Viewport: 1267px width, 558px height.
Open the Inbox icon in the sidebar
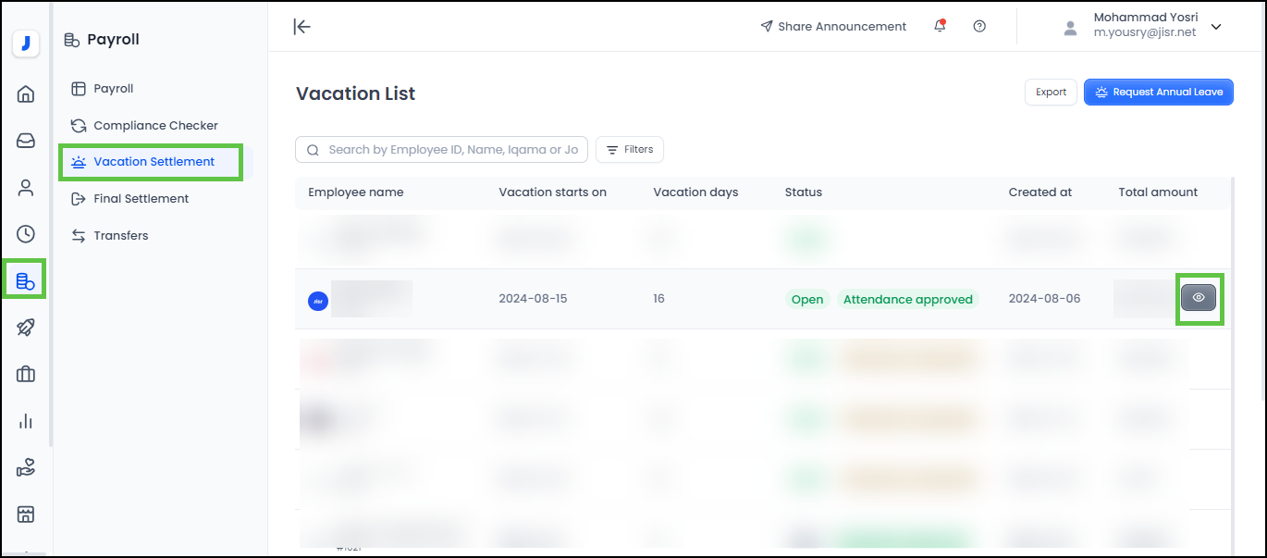26,141
